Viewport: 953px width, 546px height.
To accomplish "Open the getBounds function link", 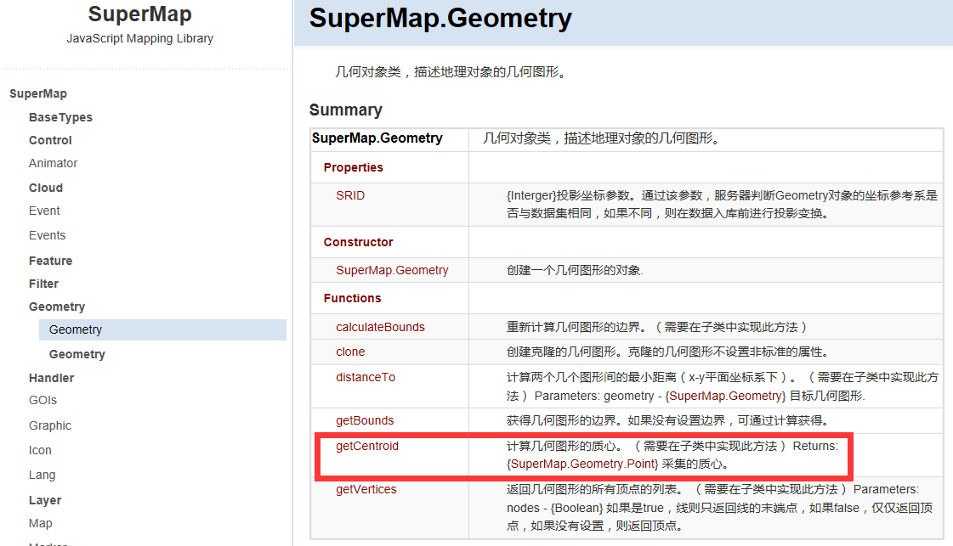I will pyautogui.click(x=365, y=420).
